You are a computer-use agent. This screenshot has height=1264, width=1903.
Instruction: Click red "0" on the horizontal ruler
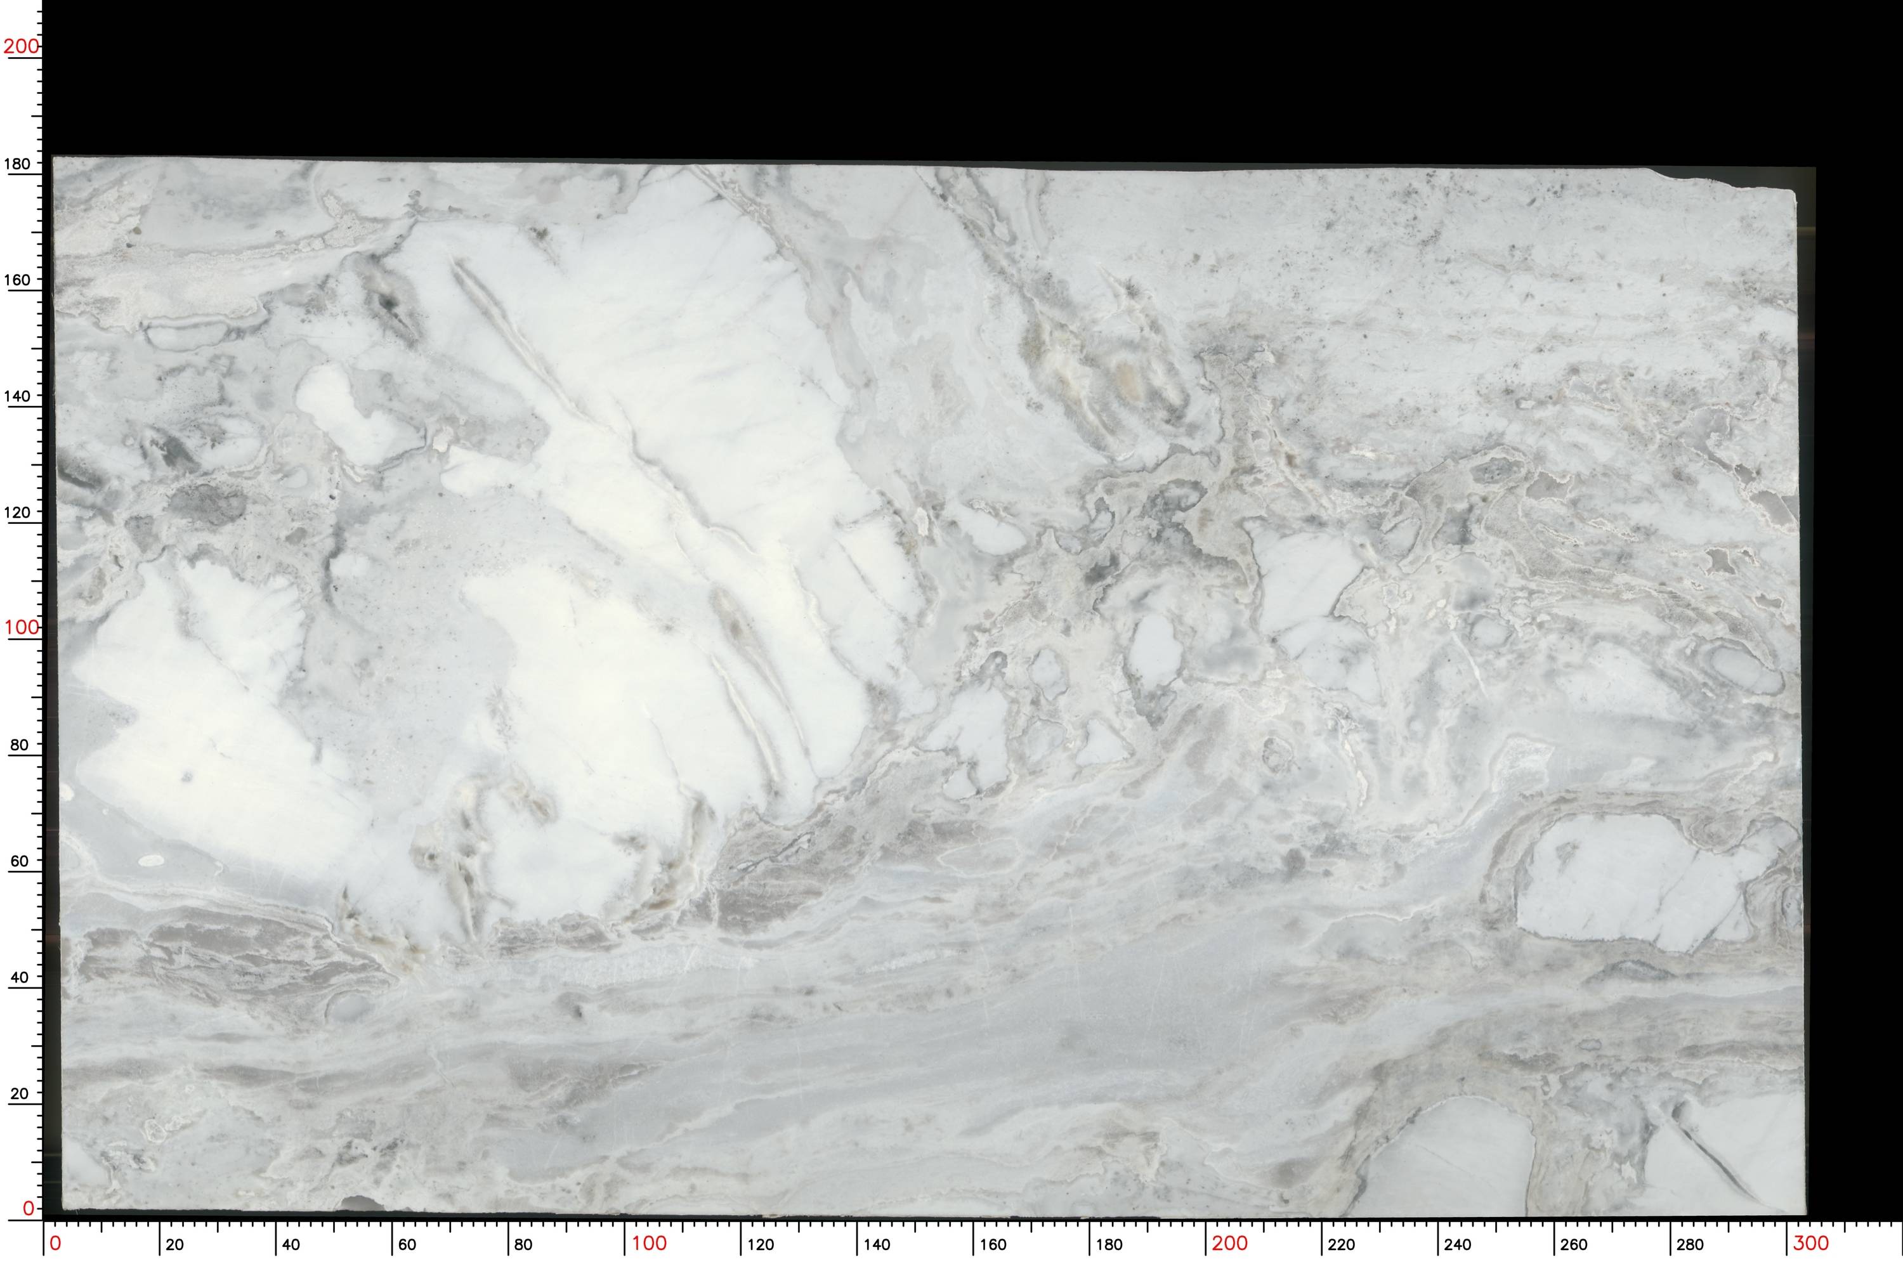55,1243
